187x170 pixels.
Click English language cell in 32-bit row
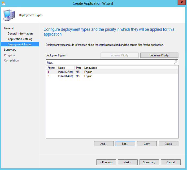tap(88, 72)
